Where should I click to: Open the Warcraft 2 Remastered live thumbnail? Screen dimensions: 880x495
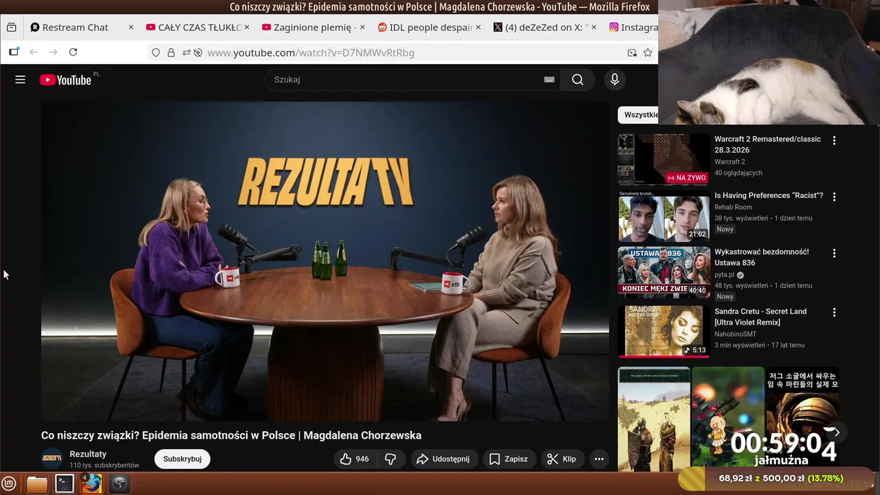663,159
